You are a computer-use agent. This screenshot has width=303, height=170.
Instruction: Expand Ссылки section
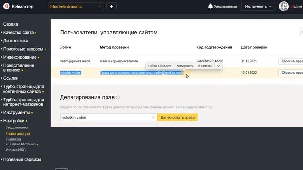(10, 78)
